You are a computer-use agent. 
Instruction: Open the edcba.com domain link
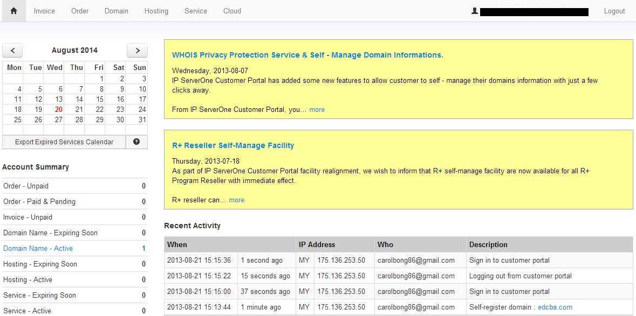pos(555,307)
